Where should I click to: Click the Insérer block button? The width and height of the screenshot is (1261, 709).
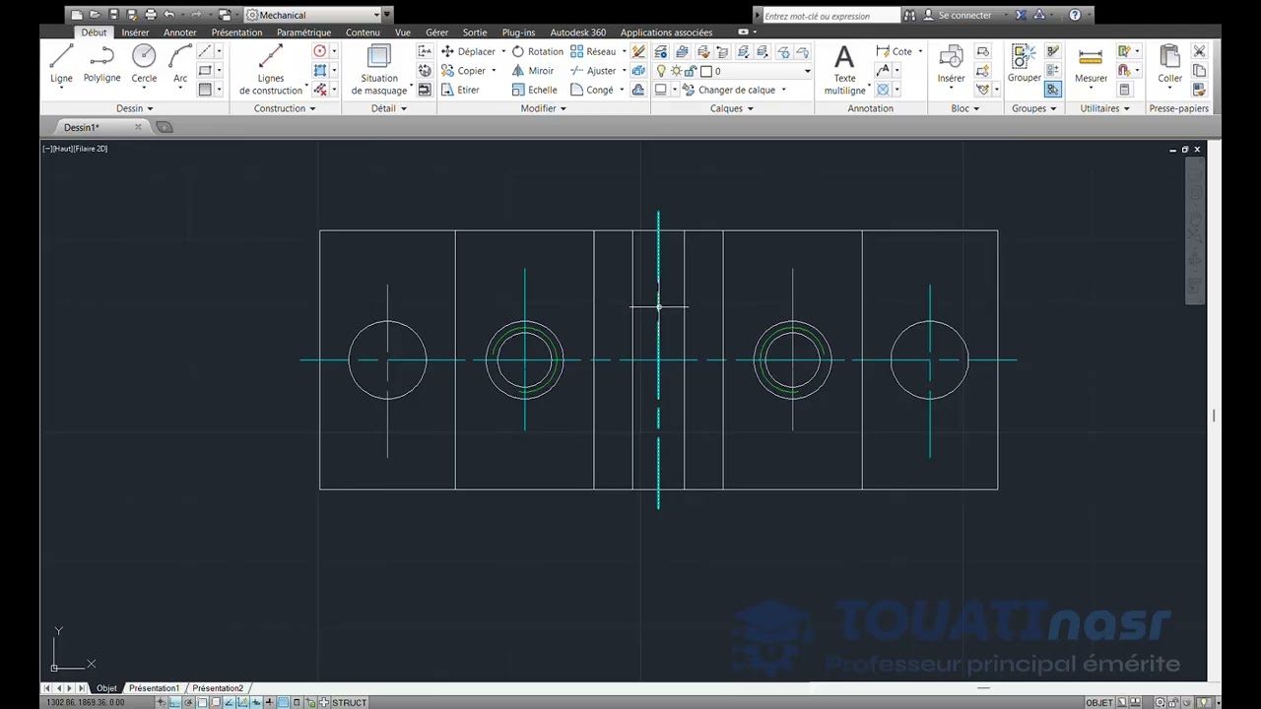point(951,65)
